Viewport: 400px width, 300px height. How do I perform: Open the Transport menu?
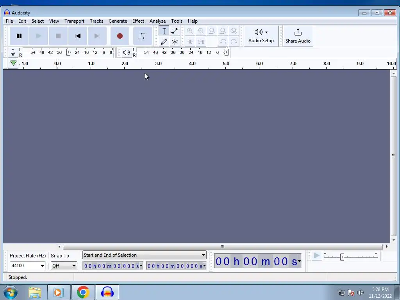[x=74, y=21]
